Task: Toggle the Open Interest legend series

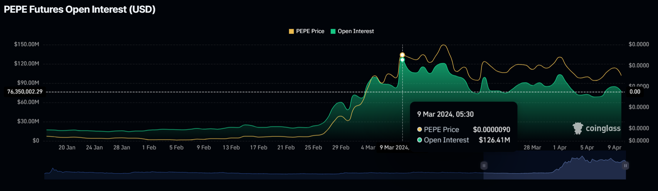Action: pos(352,31)
